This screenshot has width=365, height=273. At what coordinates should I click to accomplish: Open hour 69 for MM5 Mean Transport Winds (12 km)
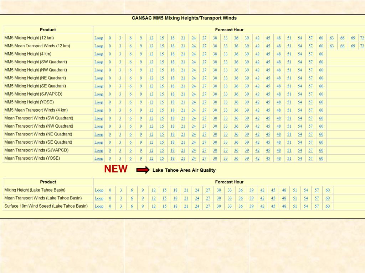tap(353, 46)
